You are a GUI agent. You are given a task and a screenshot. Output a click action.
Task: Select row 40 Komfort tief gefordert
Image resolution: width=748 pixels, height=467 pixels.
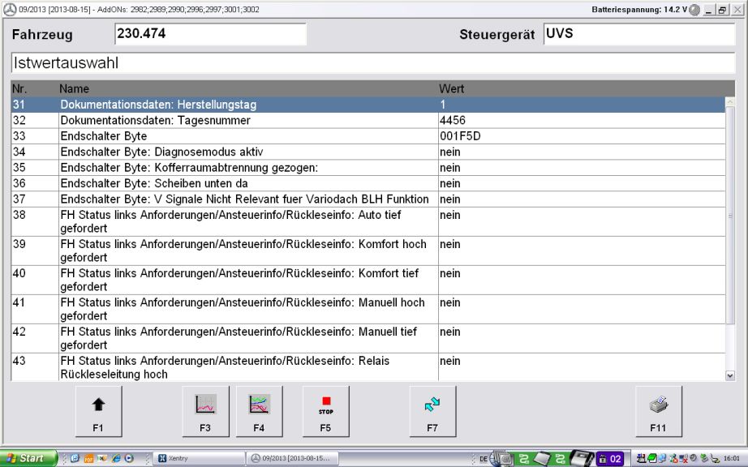pyautogui.click(x=368, y=280)
